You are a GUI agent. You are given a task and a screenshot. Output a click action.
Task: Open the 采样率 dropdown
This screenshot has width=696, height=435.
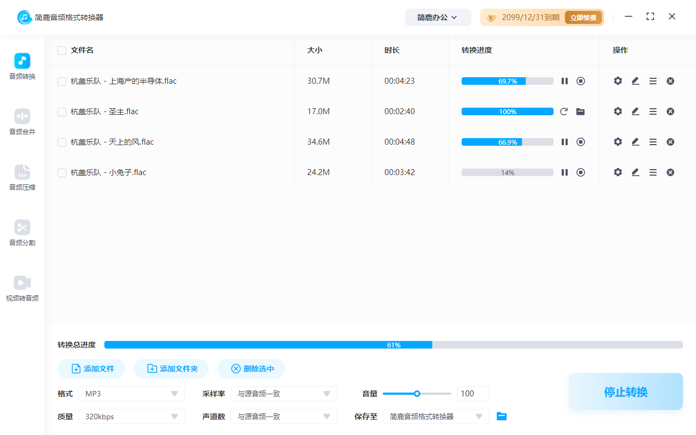(283, 393)
